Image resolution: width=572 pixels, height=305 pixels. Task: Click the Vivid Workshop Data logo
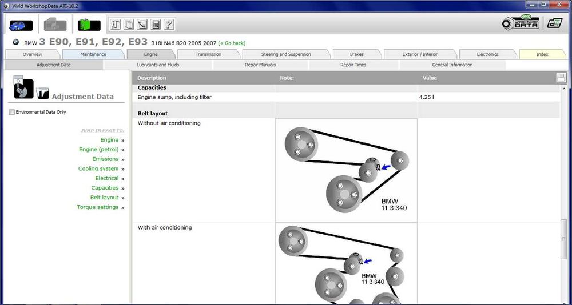coord(521,23)
